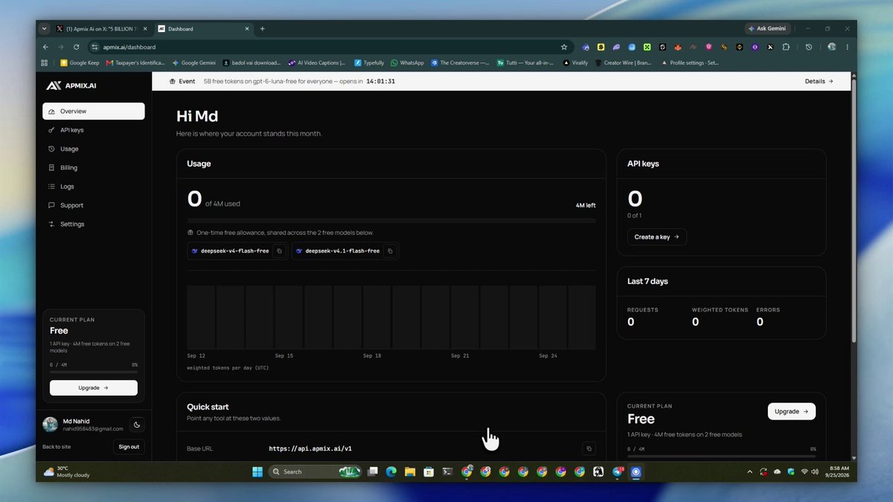Open the Typefully bookmark
Screen dimensions: 893x502
click(x=369, y=62)
